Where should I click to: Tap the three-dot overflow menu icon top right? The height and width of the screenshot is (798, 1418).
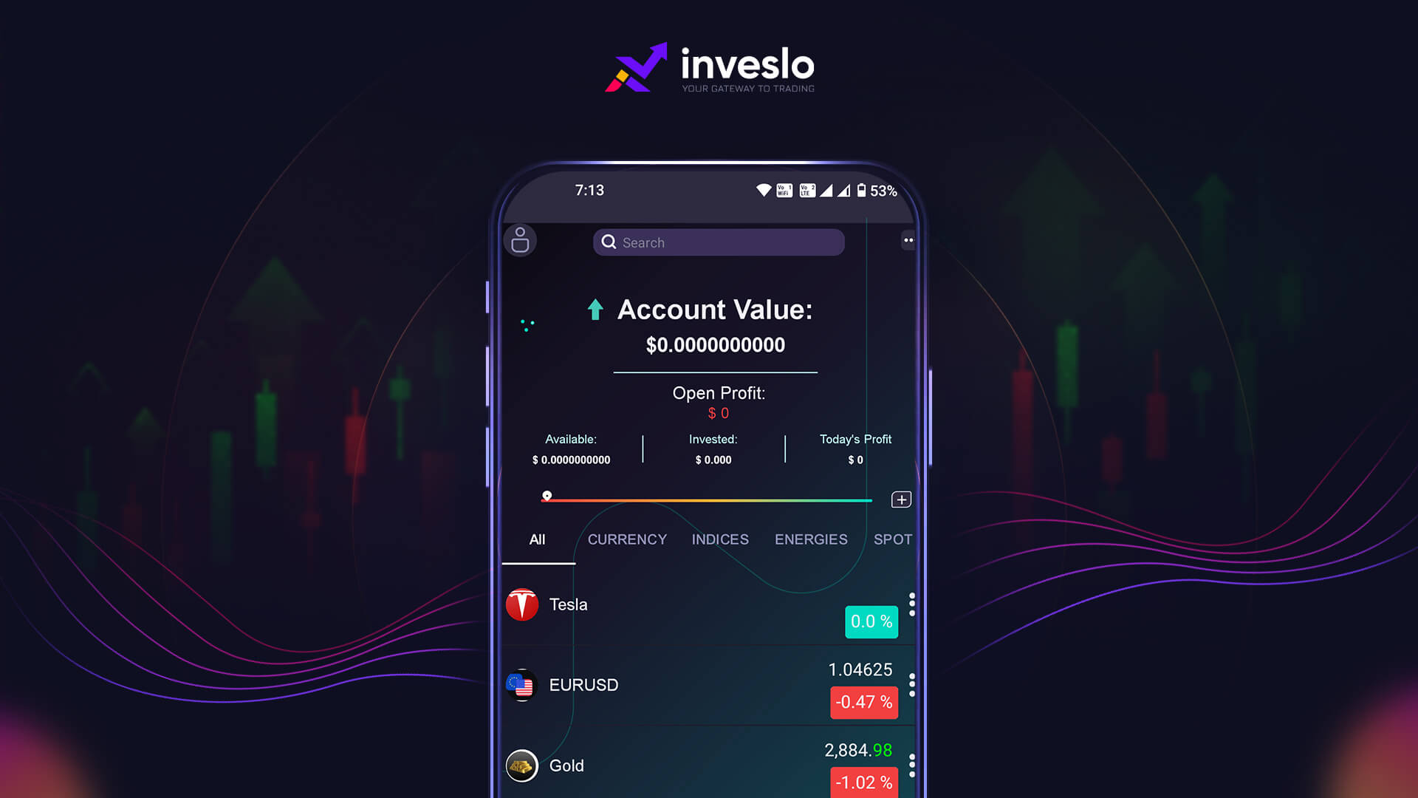coord(905,241)
